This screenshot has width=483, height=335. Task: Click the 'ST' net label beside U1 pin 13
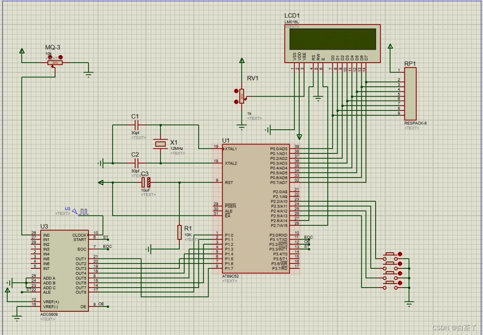click(306, 246)
